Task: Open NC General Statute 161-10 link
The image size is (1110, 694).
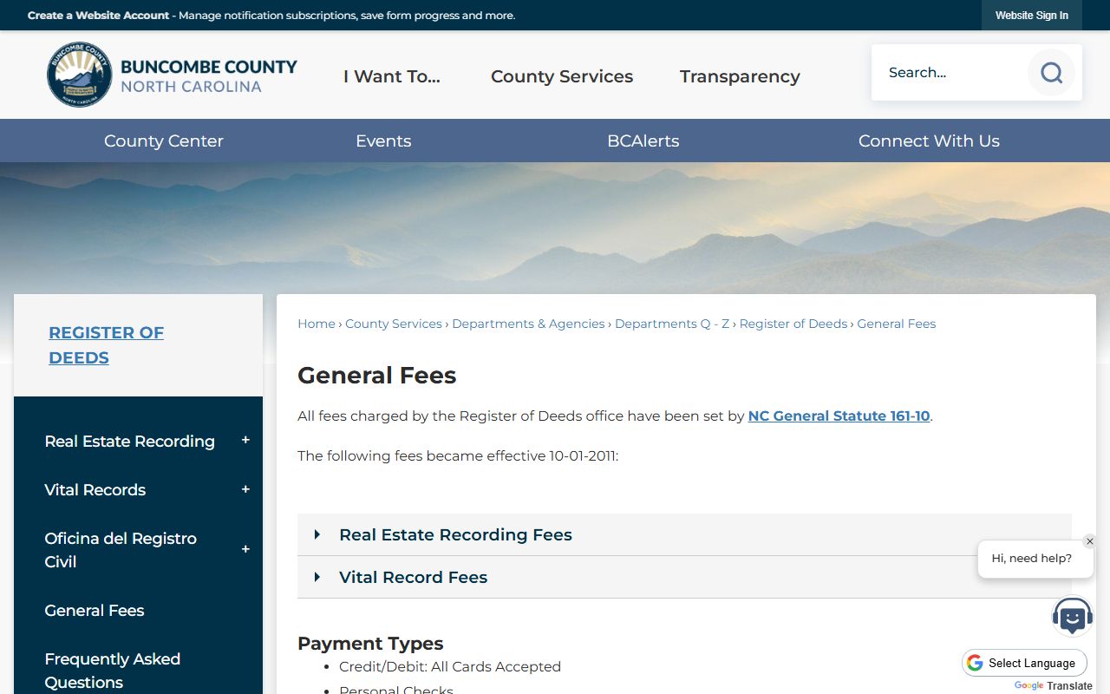Action: (839, 416)
